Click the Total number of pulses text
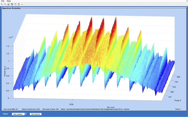Screen dimensions: 188x117 click(x=50, y=109)
